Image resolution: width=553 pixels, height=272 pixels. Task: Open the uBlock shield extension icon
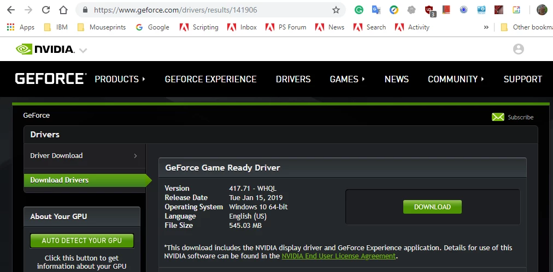[x=430, y=10]
